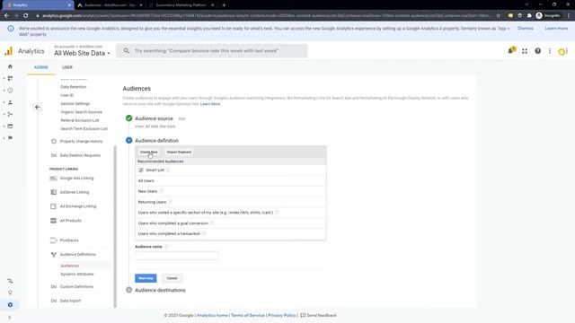Switch to the Audiences browser tab

110,5
